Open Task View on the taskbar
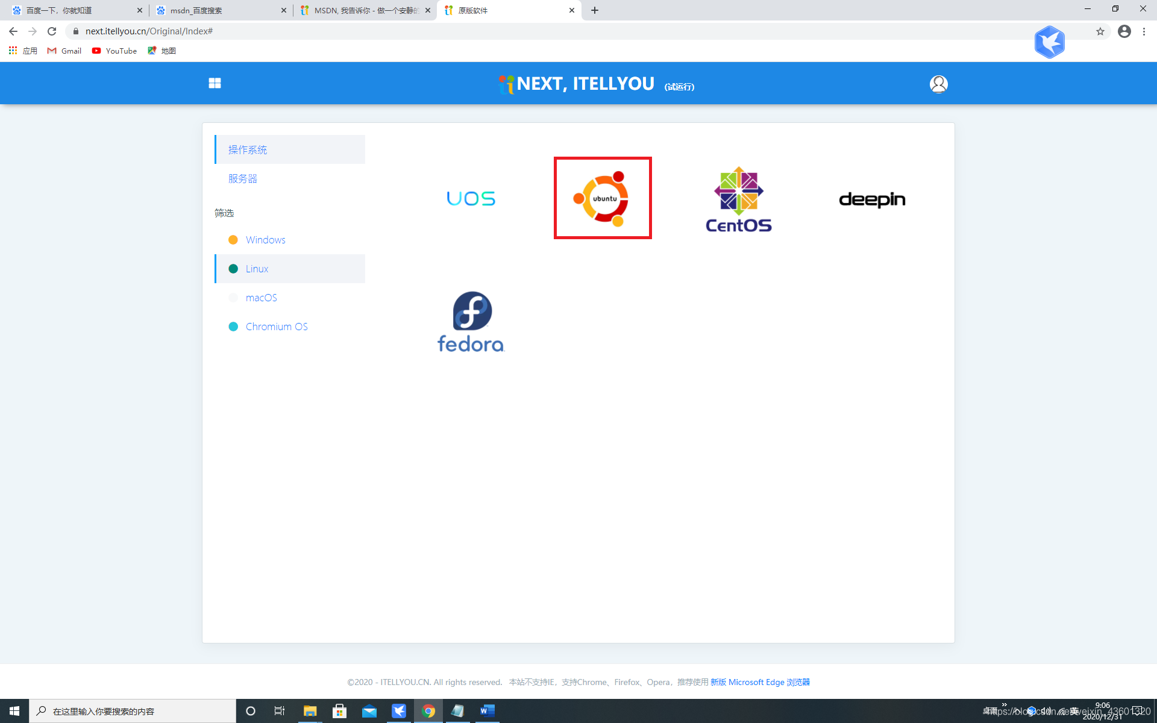Screen dimensions: 1157x723 pyautogui.click(x=280, y=711)
